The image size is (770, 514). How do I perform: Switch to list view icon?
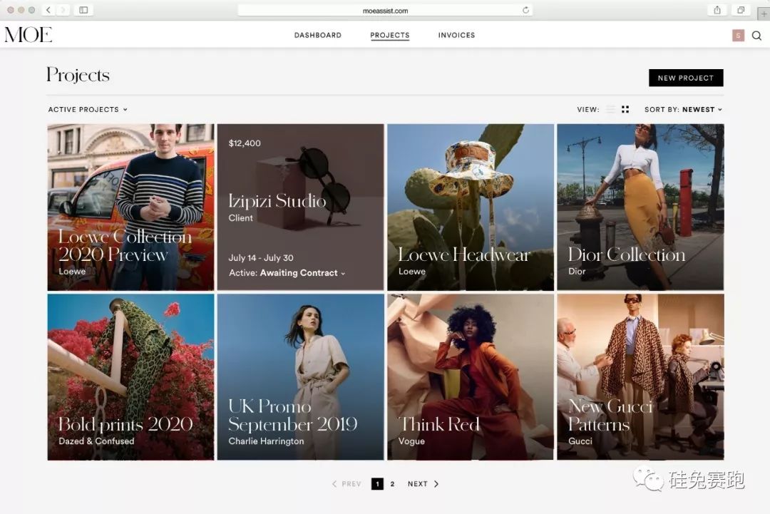(610, 109)
